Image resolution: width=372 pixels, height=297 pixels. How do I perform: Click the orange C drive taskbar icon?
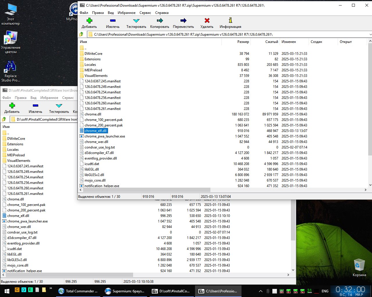(17, 290)
